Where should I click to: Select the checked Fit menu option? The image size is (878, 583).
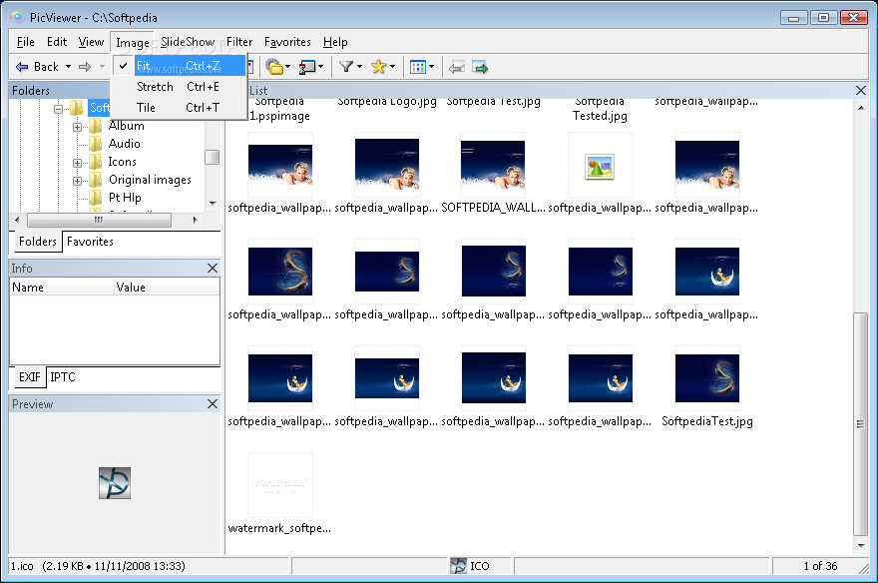[x=179, y=66]
